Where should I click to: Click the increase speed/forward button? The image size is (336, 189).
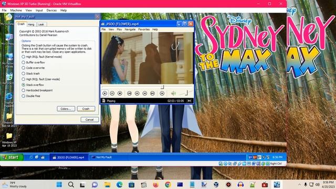(145, 93)
